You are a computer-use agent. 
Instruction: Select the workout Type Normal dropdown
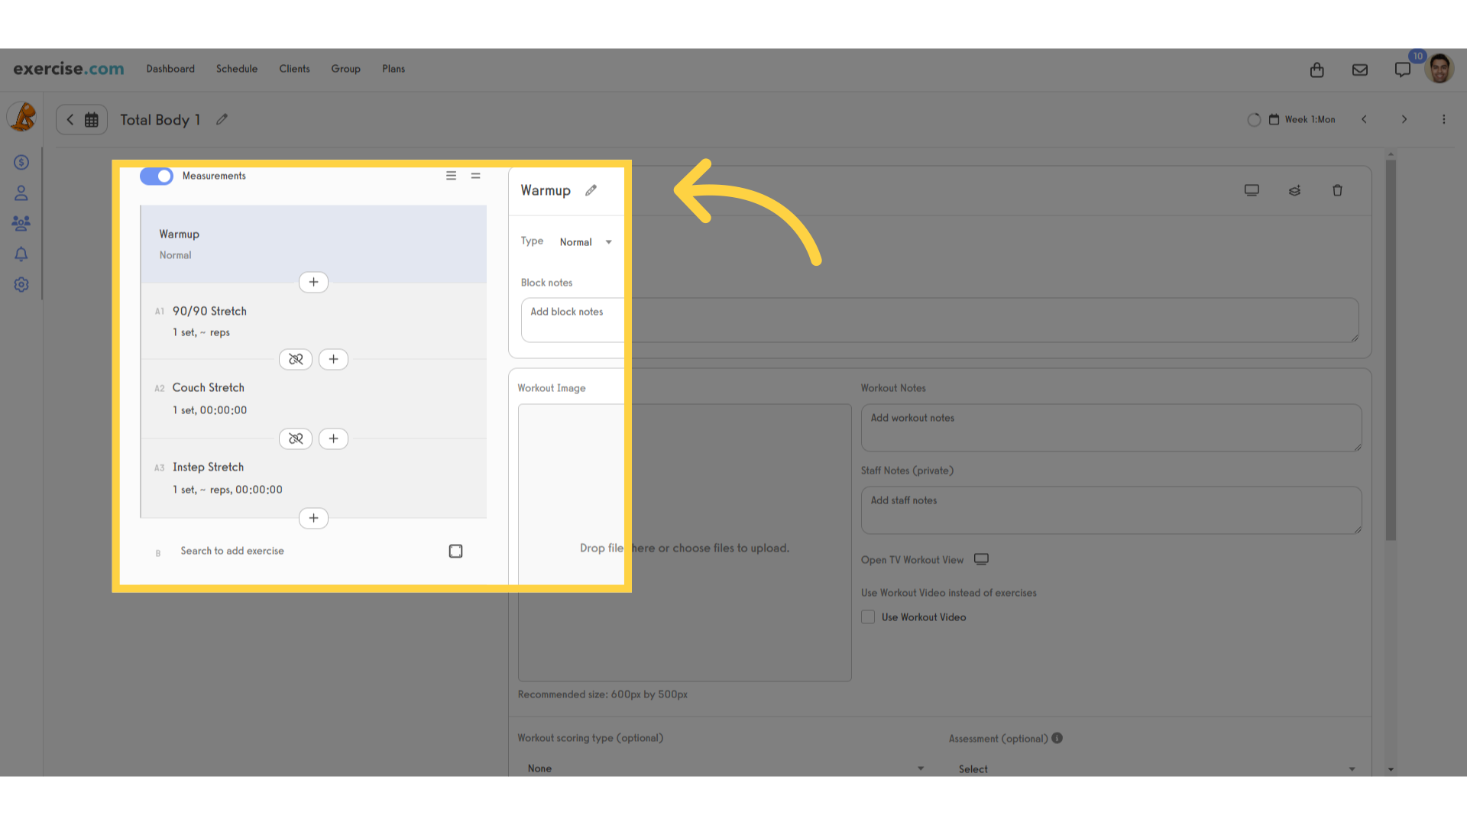[x=585, y=241]
